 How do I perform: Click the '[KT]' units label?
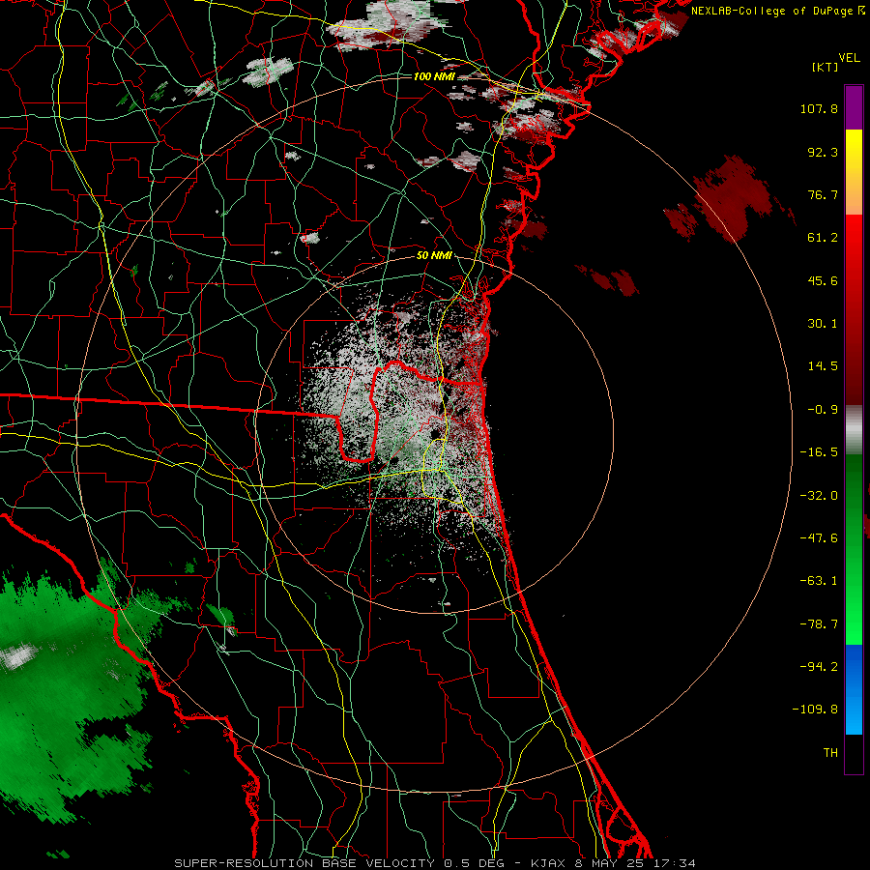(826, 67)
